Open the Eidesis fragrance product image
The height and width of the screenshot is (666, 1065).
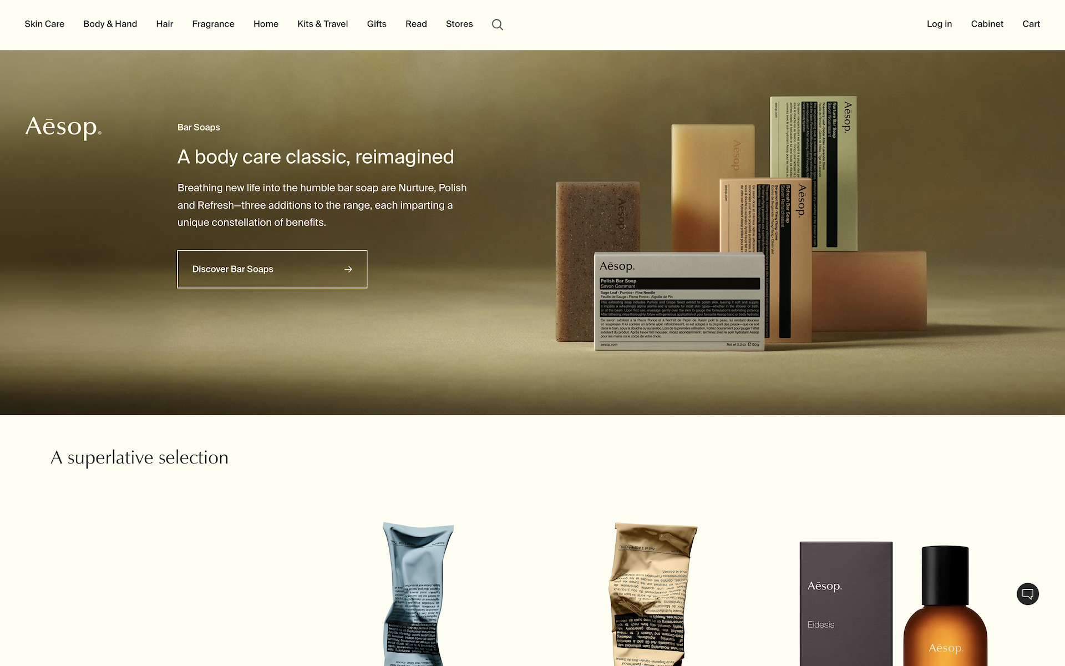893,604
